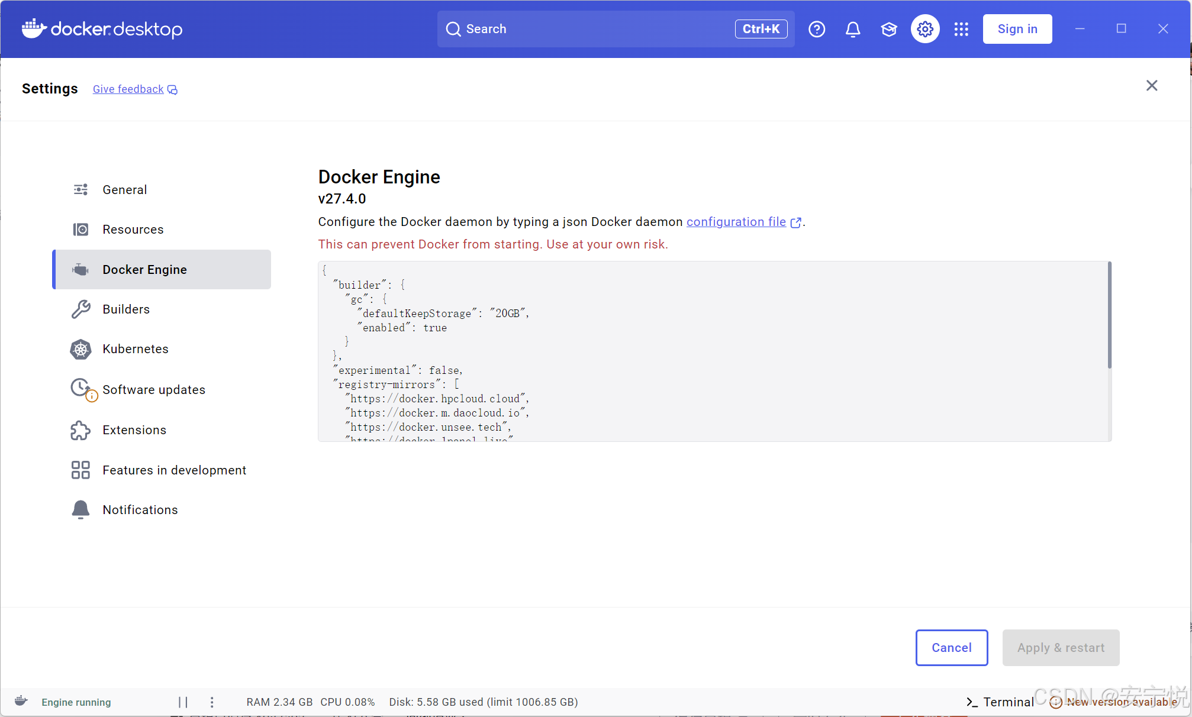Open the Learning center graduation cap icon
The width and height of the screenshot is (1192, 717).
click(x=889, y=29)
